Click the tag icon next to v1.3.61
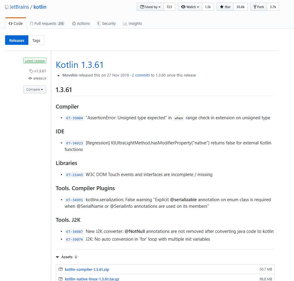 pos(31,71)
